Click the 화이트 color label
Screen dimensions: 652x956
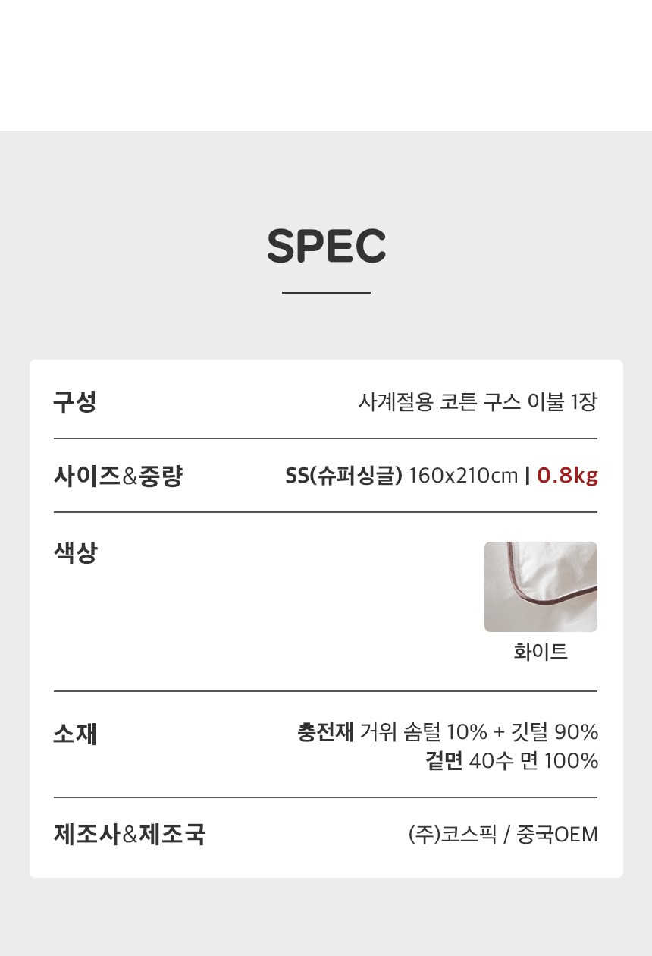(x=541, y=652)
